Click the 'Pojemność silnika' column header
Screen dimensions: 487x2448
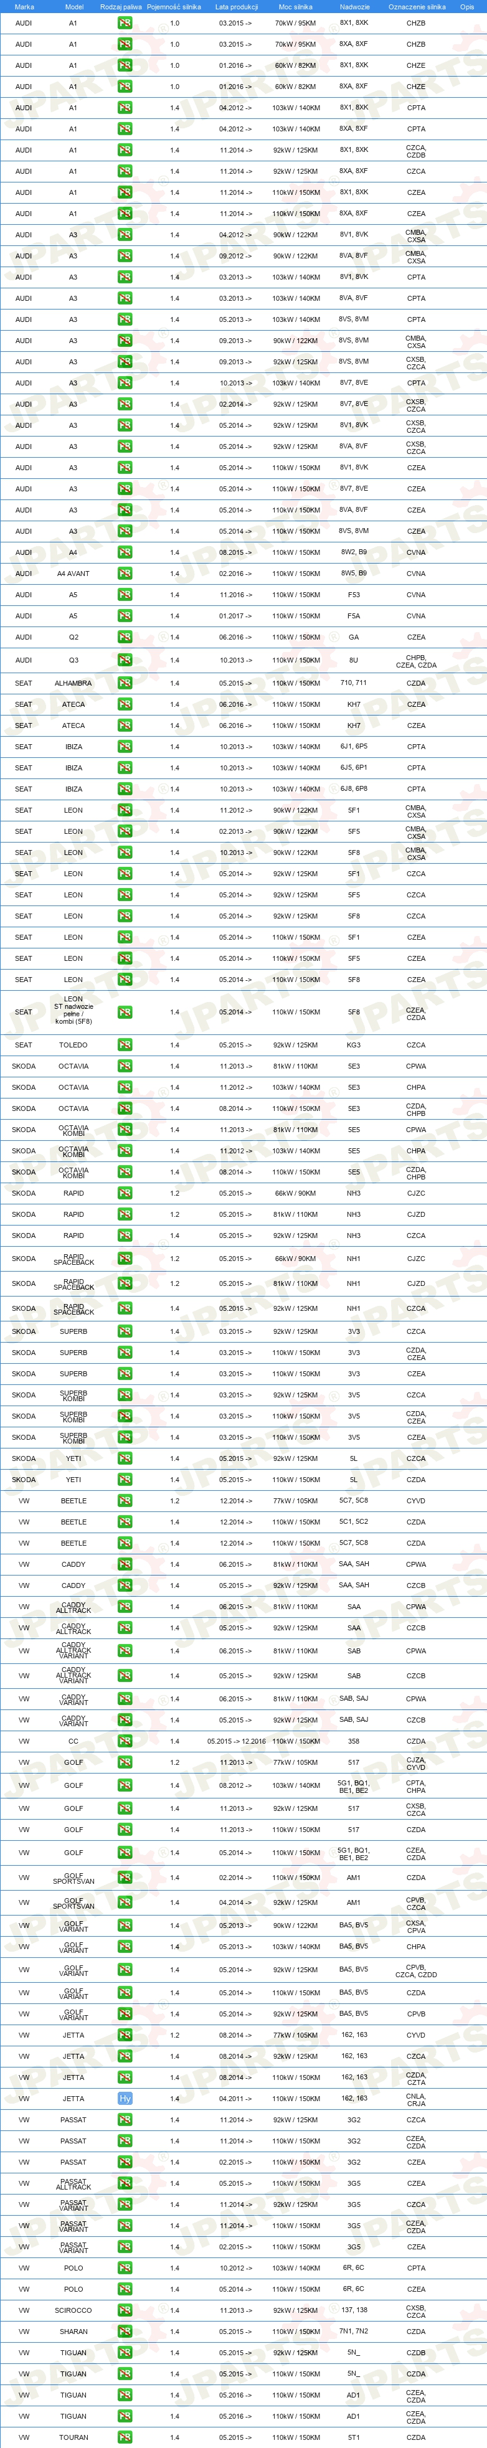[174, 7]
